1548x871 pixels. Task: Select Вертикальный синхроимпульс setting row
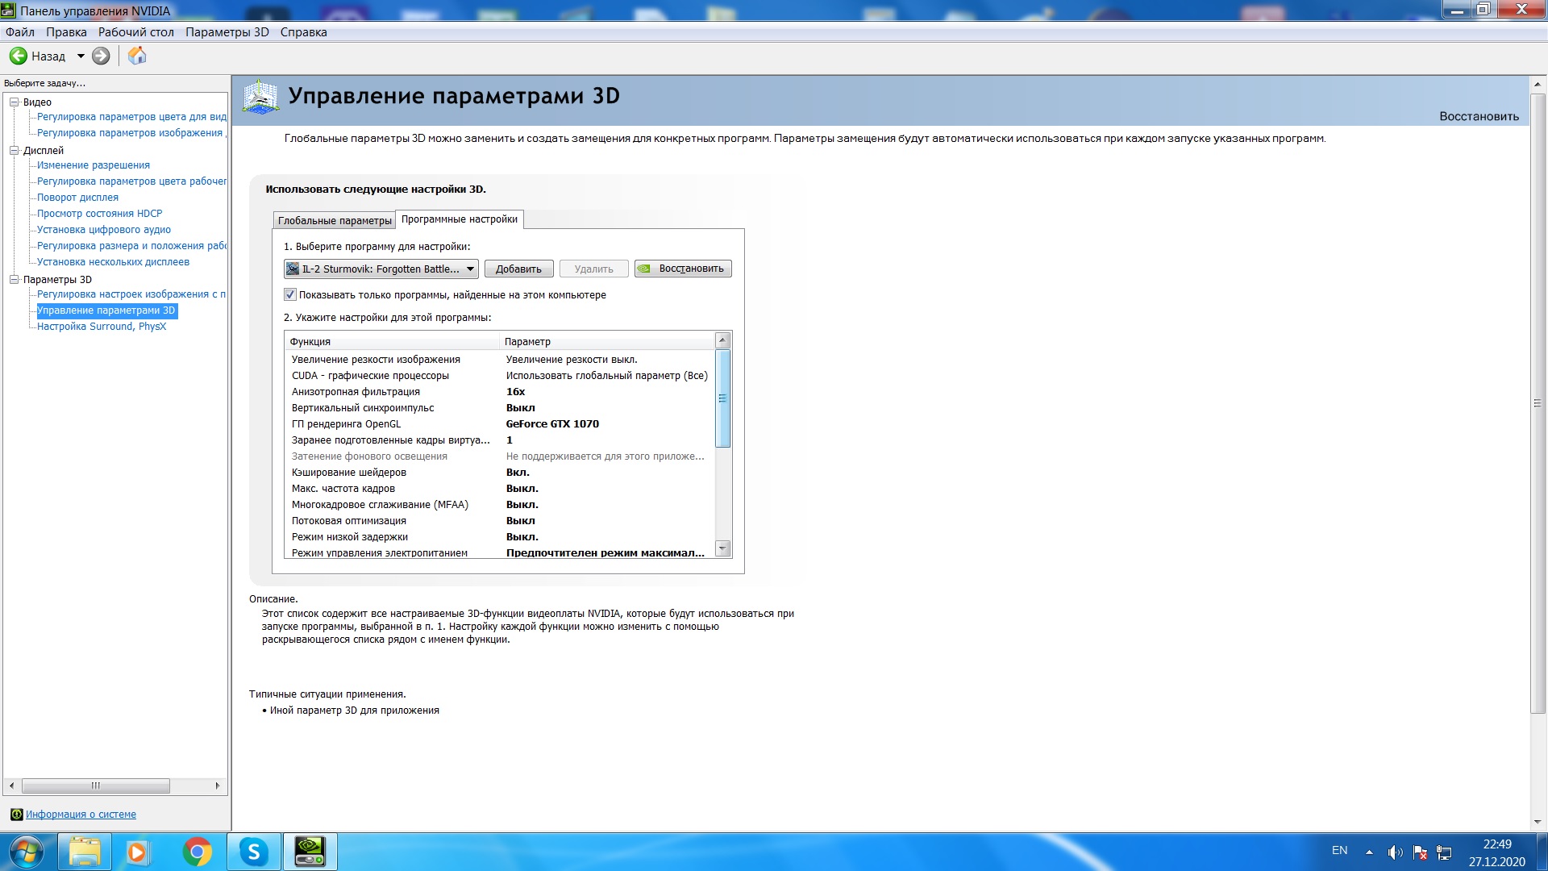[363, 408]
